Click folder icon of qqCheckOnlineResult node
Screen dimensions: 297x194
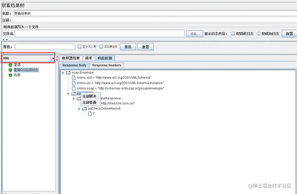(84, 109)
